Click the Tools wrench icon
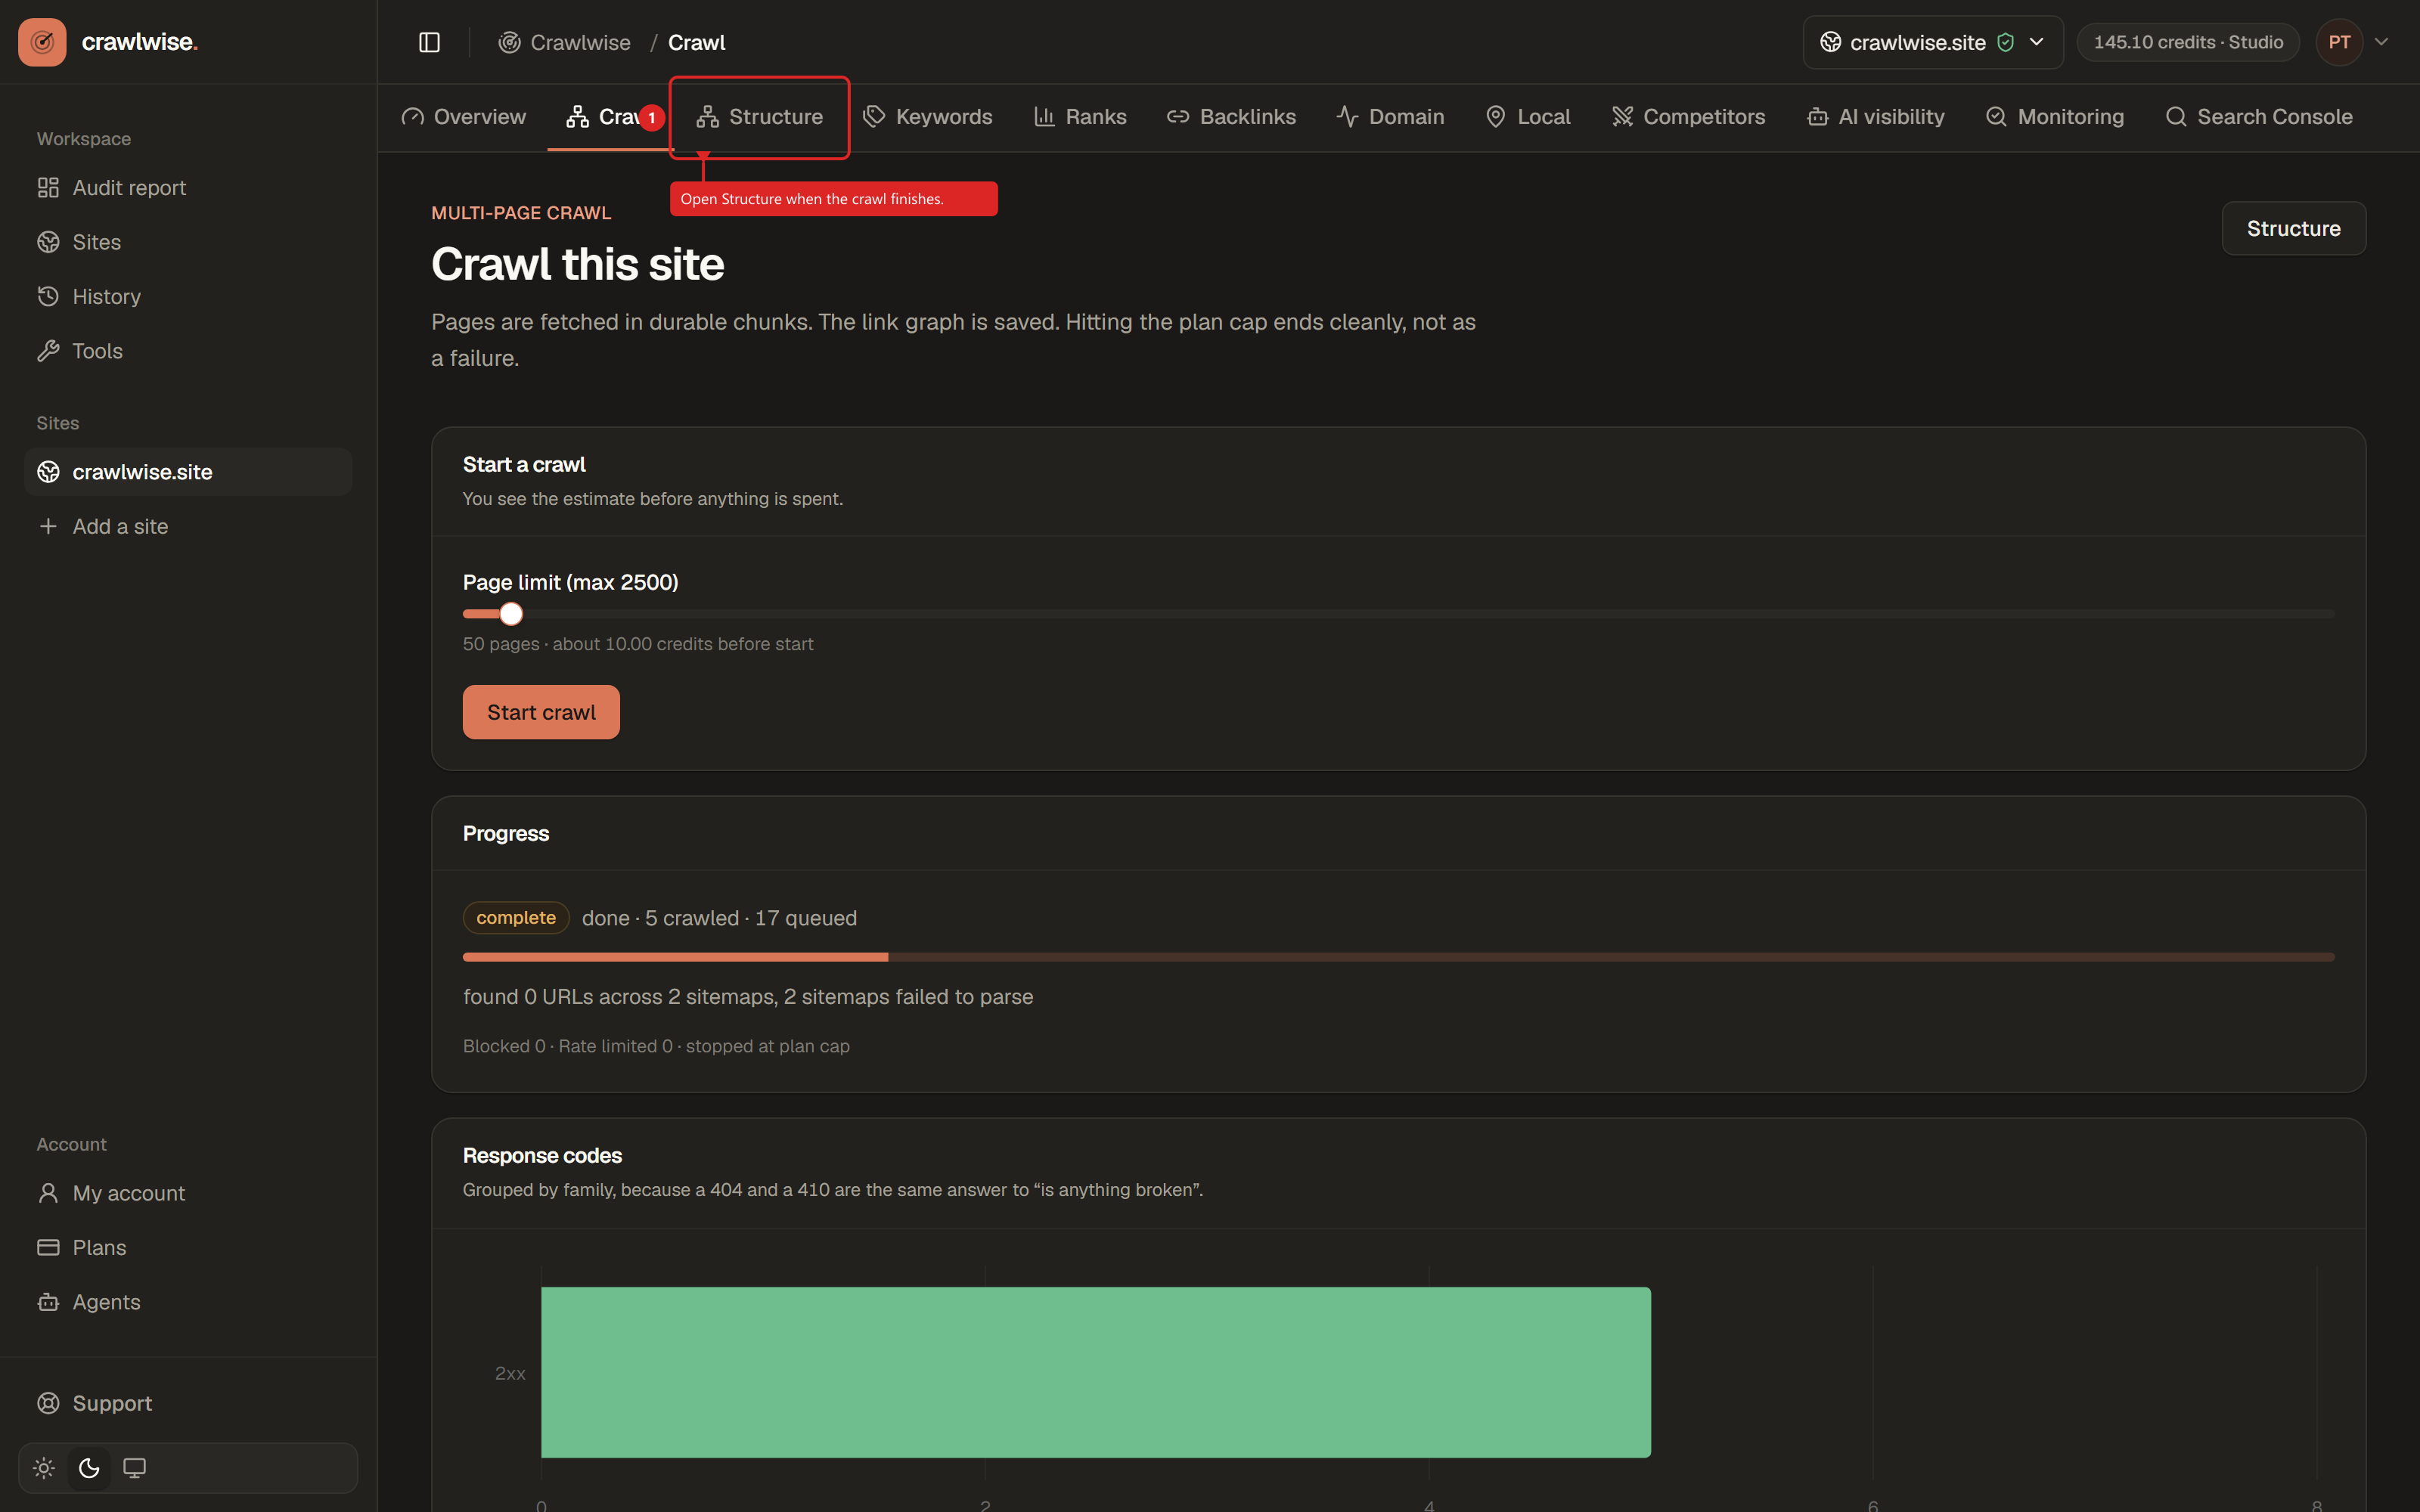This screenshot has height=1512, width=2420. click(x=48, y=351)
